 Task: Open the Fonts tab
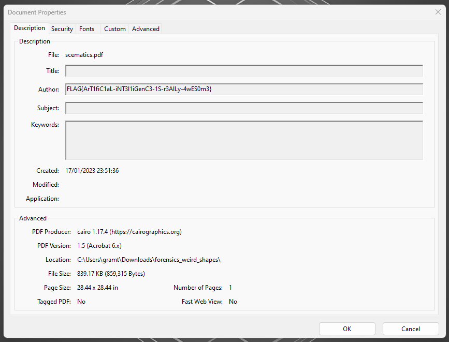(x=86, y=29)
